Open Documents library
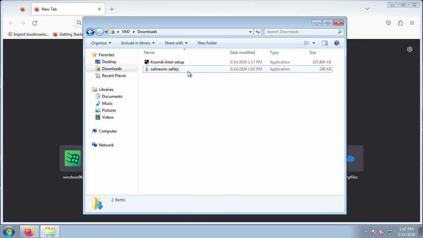This screenshot has height=238, width=423. [112, 97]
